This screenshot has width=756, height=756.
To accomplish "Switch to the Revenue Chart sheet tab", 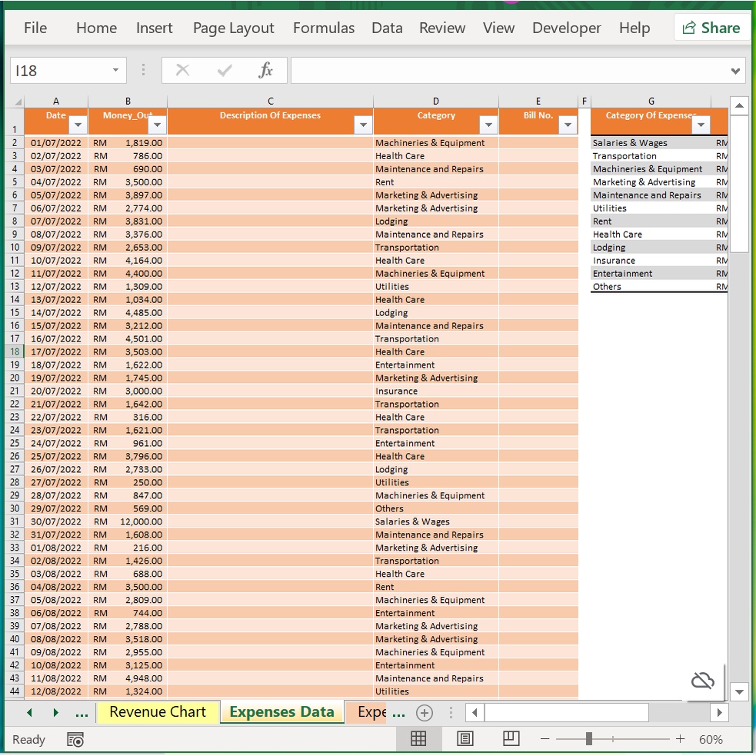I will [158, 712].
